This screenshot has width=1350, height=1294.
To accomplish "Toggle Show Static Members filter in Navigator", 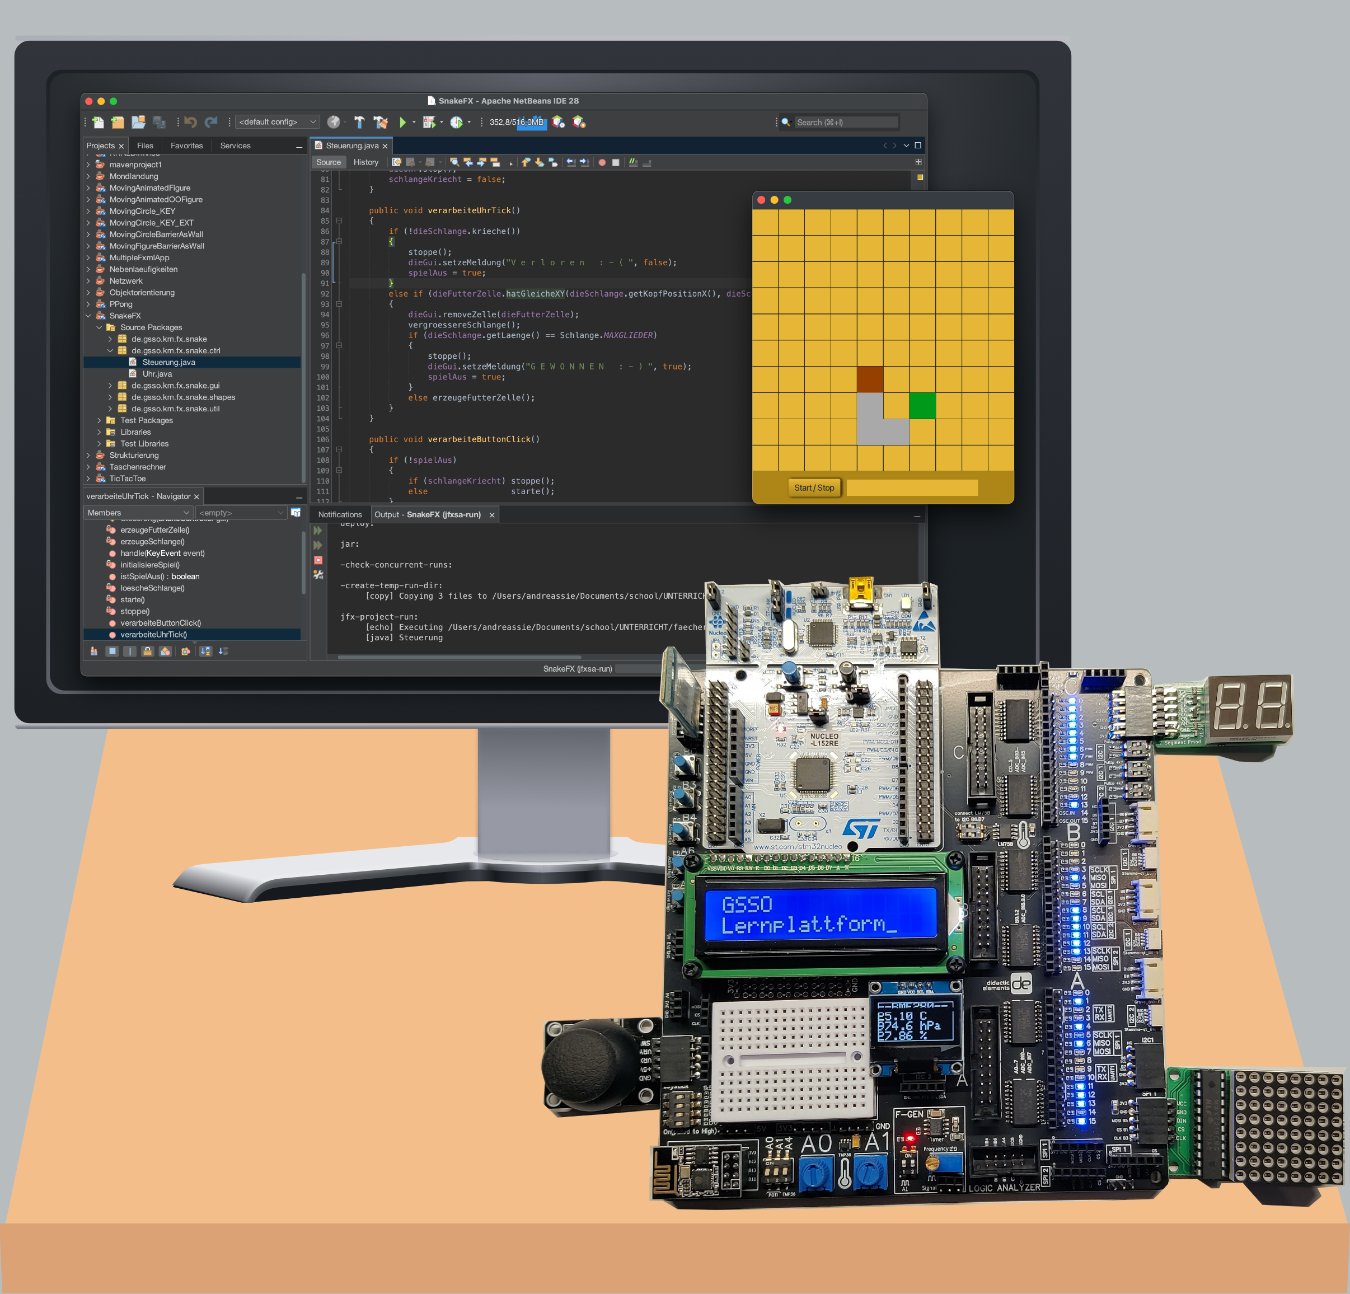I will [129, 651].
